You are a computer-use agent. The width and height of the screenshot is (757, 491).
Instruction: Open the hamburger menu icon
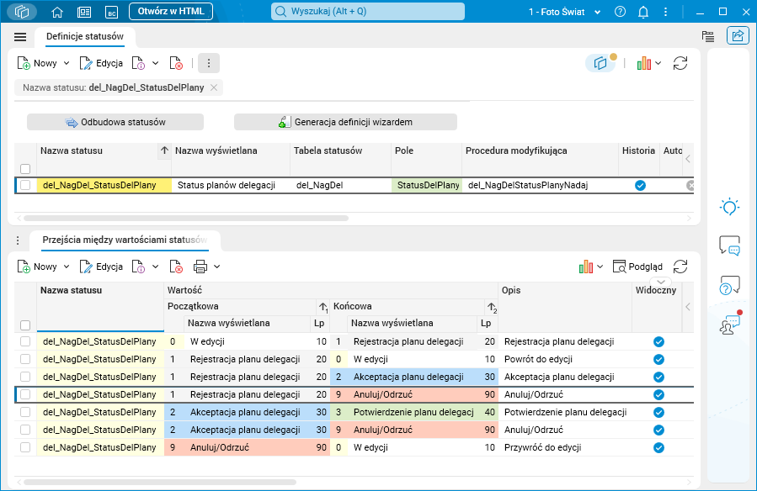click(20, 37)
